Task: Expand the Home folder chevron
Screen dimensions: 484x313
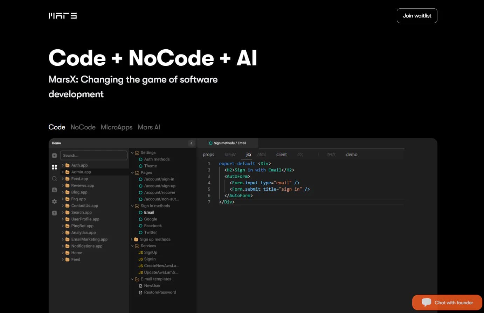Action: point(63,253)
